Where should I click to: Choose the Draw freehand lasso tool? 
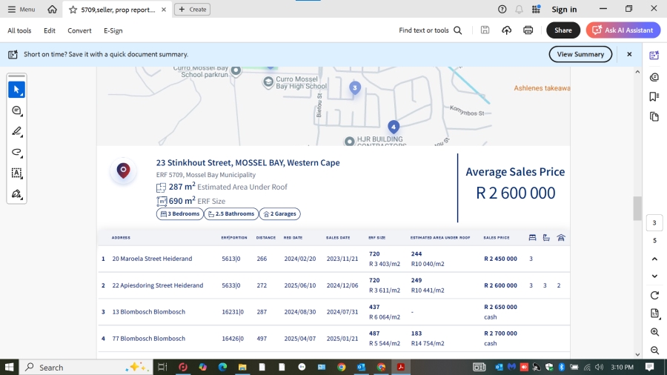(x=16, y=152)
